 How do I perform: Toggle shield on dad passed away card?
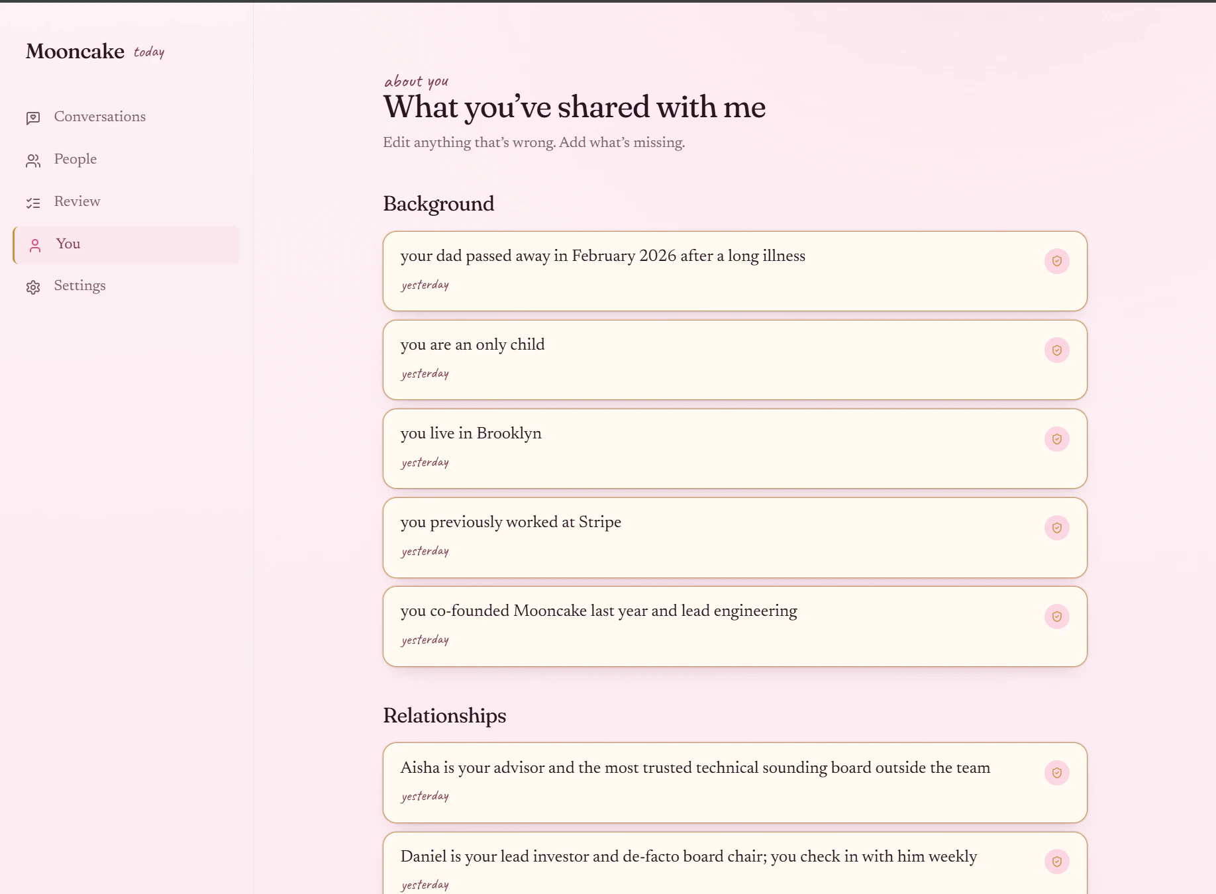click(x=1056, y=262)
